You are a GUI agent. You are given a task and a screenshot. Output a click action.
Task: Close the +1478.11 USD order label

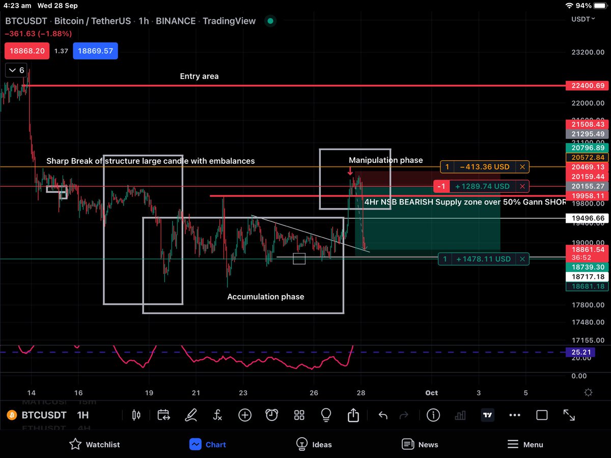522,259
